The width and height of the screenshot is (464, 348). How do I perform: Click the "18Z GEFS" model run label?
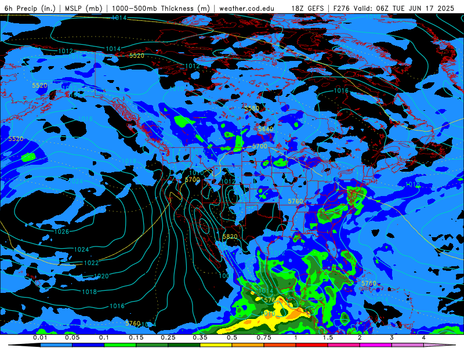[x=308, y=8]
